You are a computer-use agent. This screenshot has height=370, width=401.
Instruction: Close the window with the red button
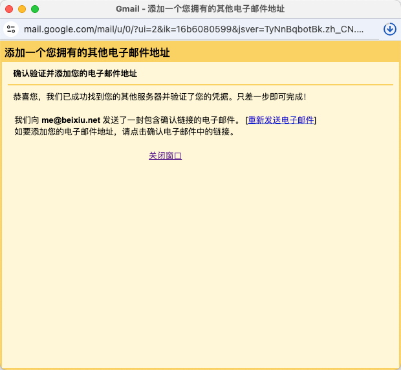(9, 9)
